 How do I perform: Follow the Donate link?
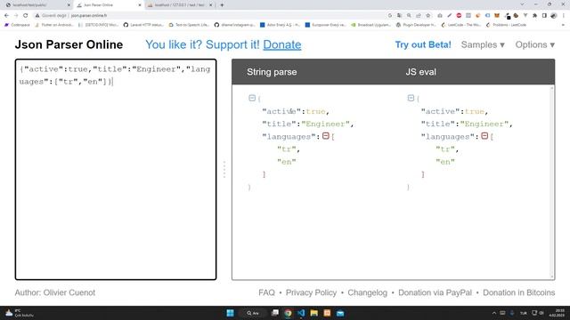tap(282, 44)
